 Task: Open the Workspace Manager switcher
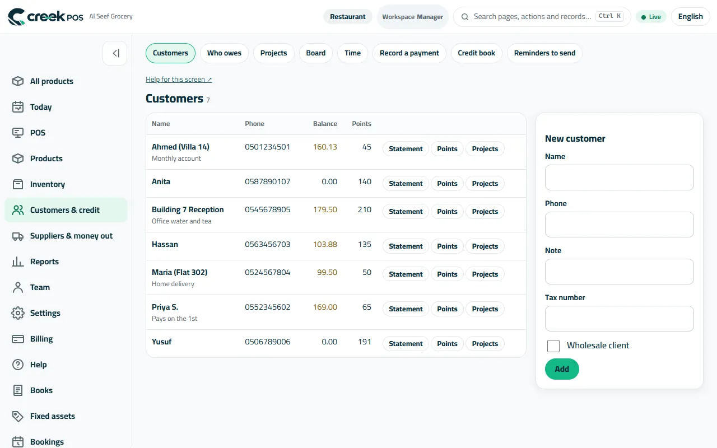(413, 17)
